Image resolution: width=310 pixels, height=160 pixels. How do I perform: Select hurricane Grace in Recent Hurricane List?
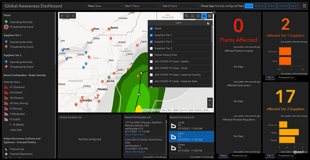(x=191, y=147)
